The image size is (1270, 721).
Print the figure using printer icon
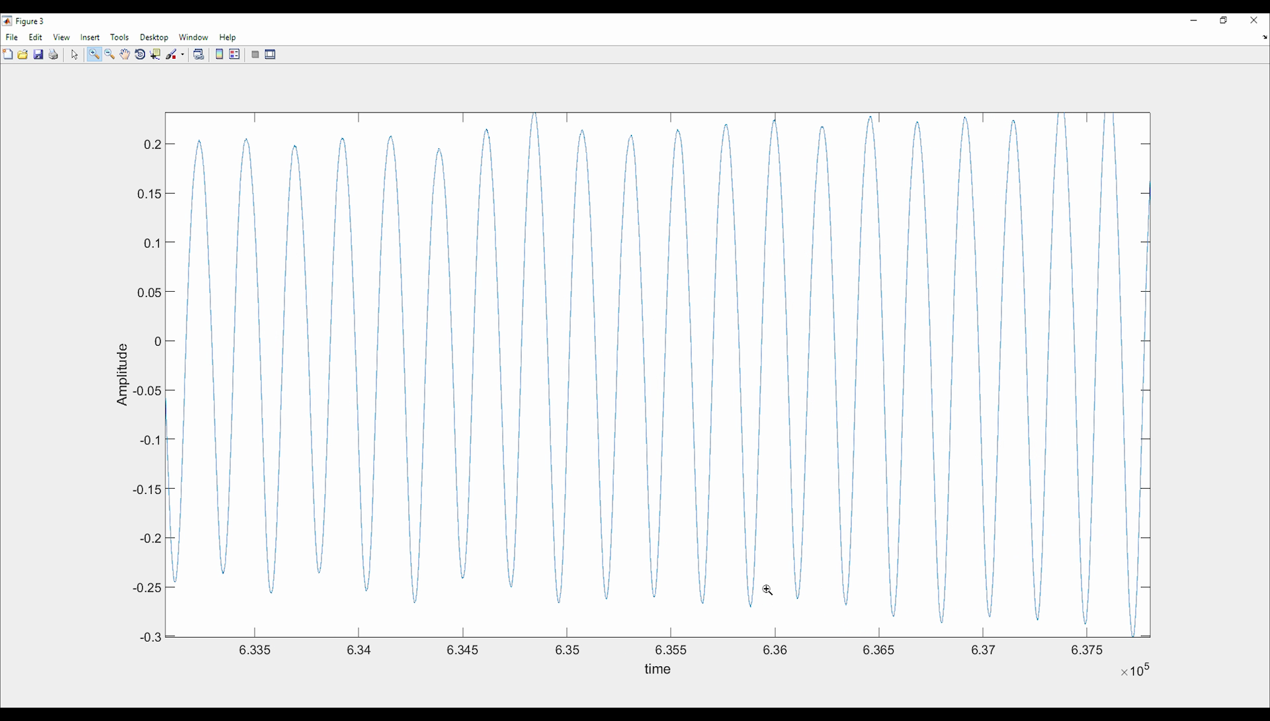point(54,55)
